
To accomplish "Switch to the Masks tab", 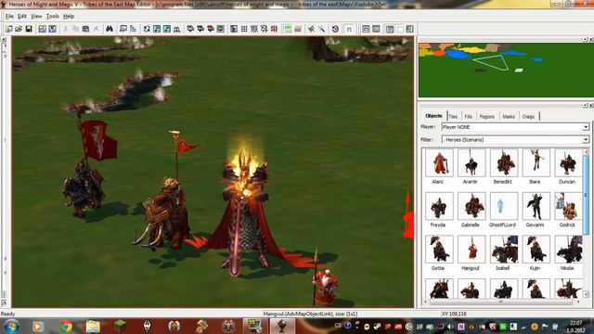I will (509, 117).
